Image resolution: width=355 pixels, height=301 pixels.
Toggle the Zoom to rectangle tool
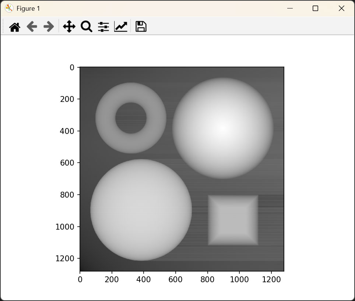click(86, 27)
